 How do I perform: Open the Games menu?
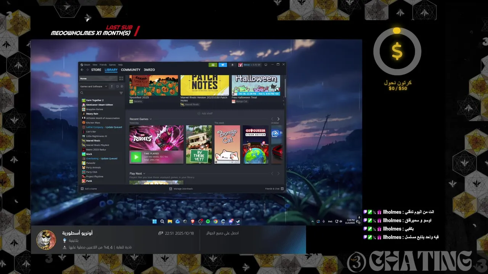pos(112,65)
